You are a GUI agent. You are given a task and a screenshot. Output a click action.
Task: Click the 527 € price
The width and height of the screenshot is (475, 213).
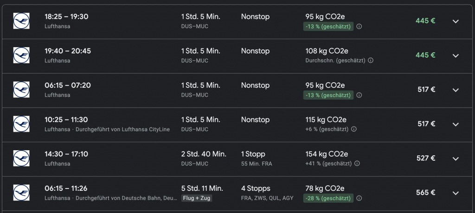click(425, 158)
